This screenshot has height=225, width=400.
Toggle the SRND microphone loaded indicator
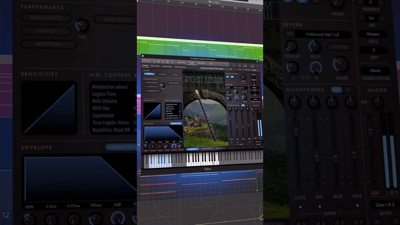click(x=250, y=142)
